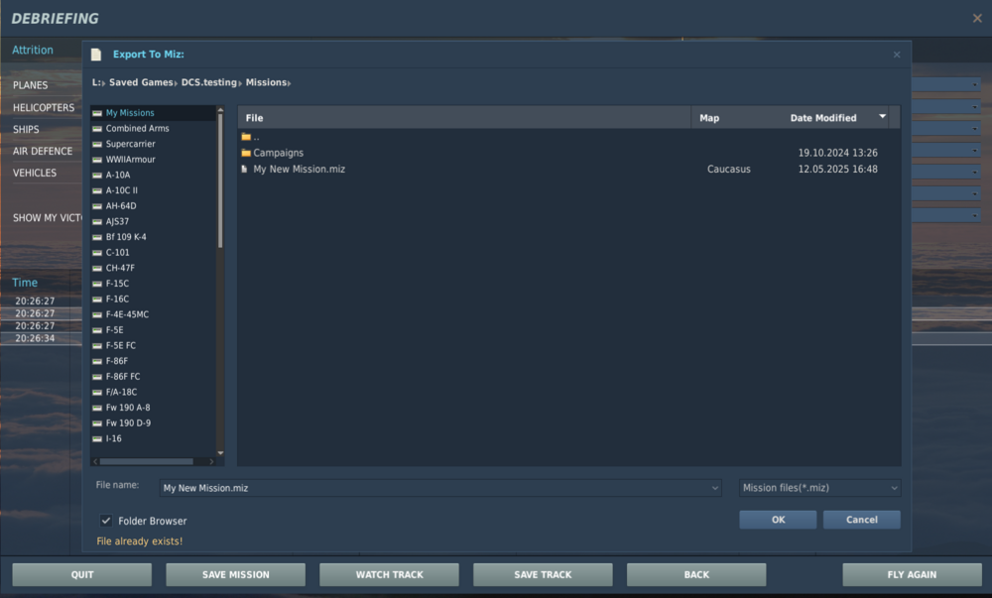Expand the arrow after Saved Games breadcrumb
This screenshot has height=598, width=992.
[x=176, y=83]
